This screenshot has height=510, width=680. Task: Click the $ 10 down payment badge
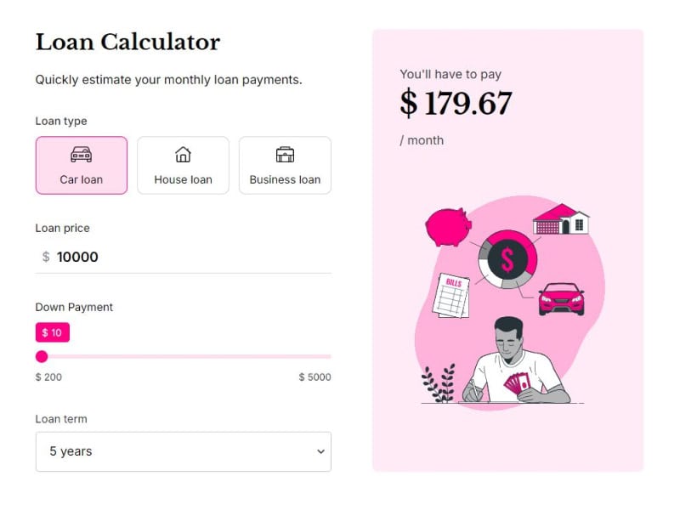tap(52, 332)
